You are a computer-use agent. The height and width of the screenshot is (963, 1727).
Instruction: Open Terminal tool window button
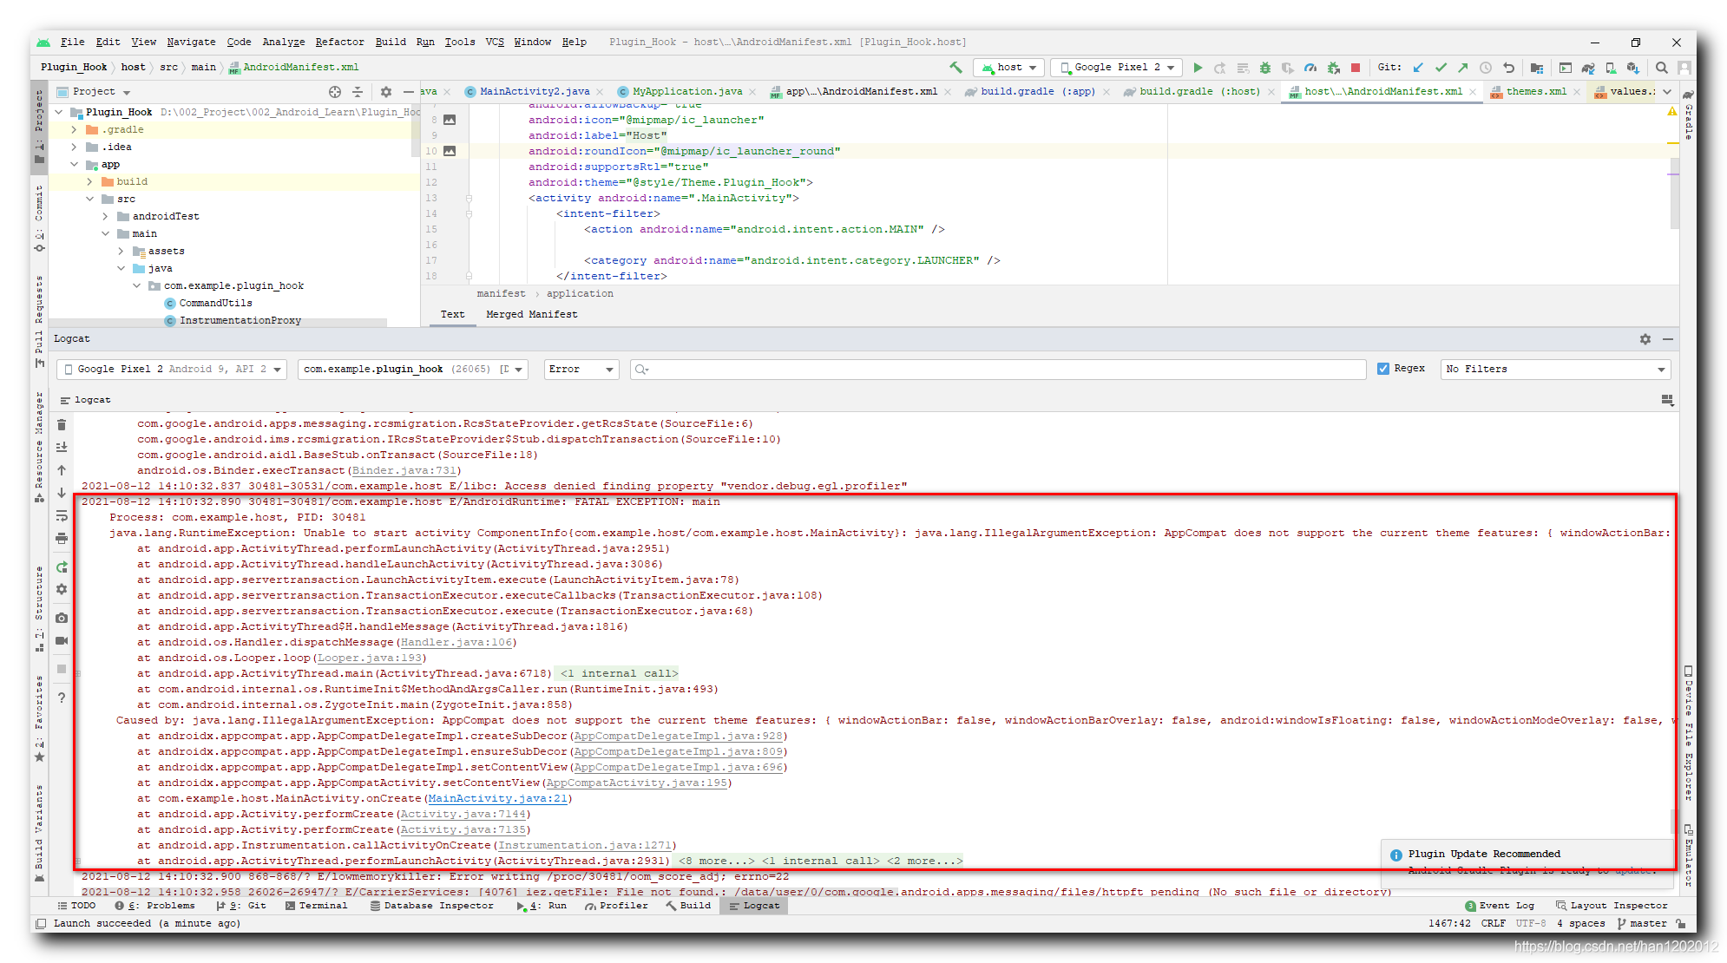pyautogui.click(x=316, y=906)
